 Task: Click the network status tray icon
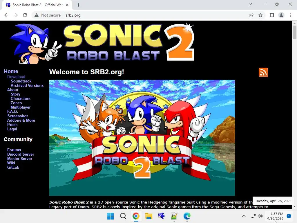pyautogui.click(x=253, y=216)
